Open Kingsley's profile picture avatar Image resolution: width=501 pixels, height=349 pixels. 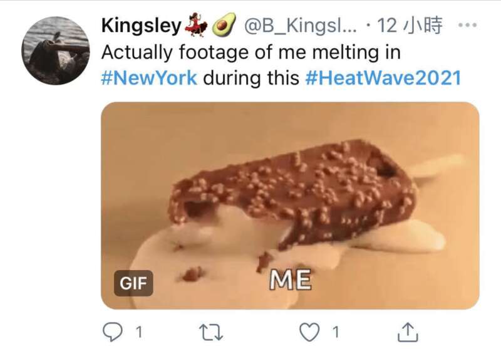click(x=55, y=50)
